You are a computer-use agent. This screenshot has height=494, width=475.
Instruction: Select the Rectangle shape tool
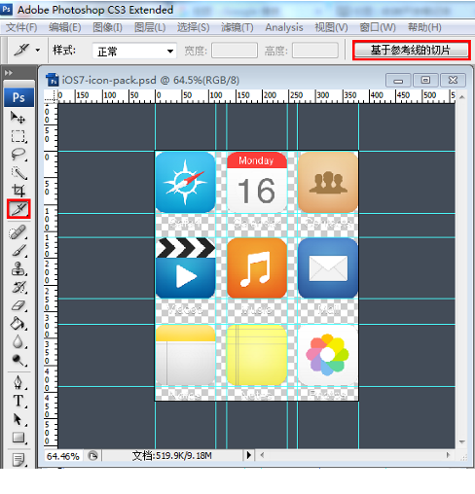(18, 437)
